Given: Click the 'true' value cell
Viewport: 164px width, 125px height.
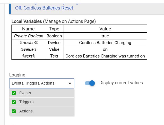Looking at the screenshot, I should tap(105, 36).
